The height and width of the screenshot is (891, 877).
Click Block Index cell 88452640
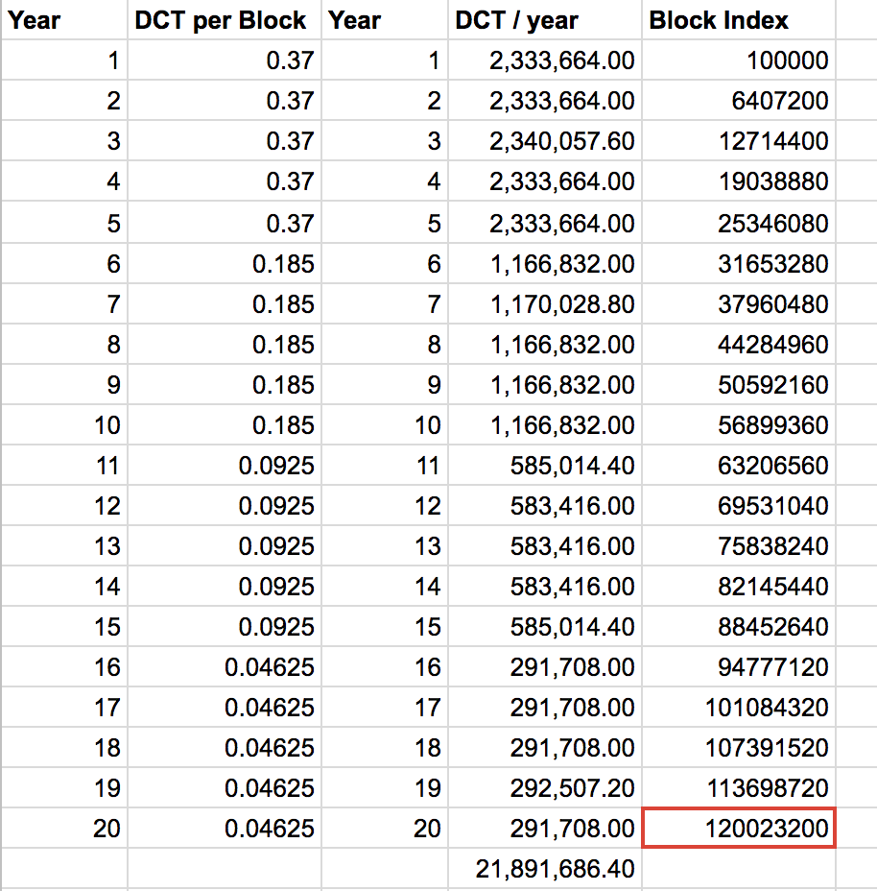739,627
